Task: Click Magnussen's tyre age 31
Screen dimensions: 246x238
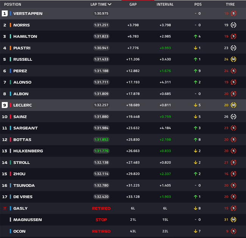Action: 226,220
